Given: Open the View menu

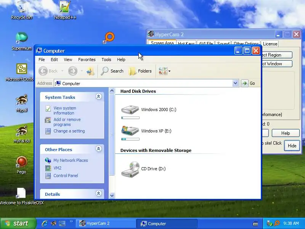Looking at the screenshot, I should tap(68, 60).
